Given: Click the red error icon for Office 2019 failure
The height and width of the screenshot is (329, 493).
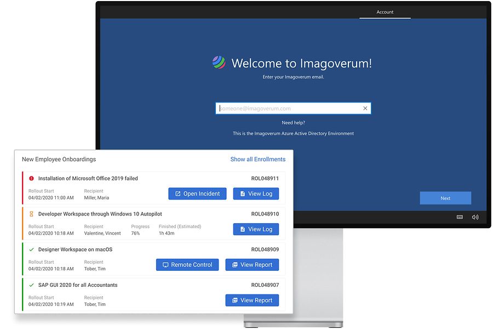Looking at the screenshot, I should click(31, 179).
